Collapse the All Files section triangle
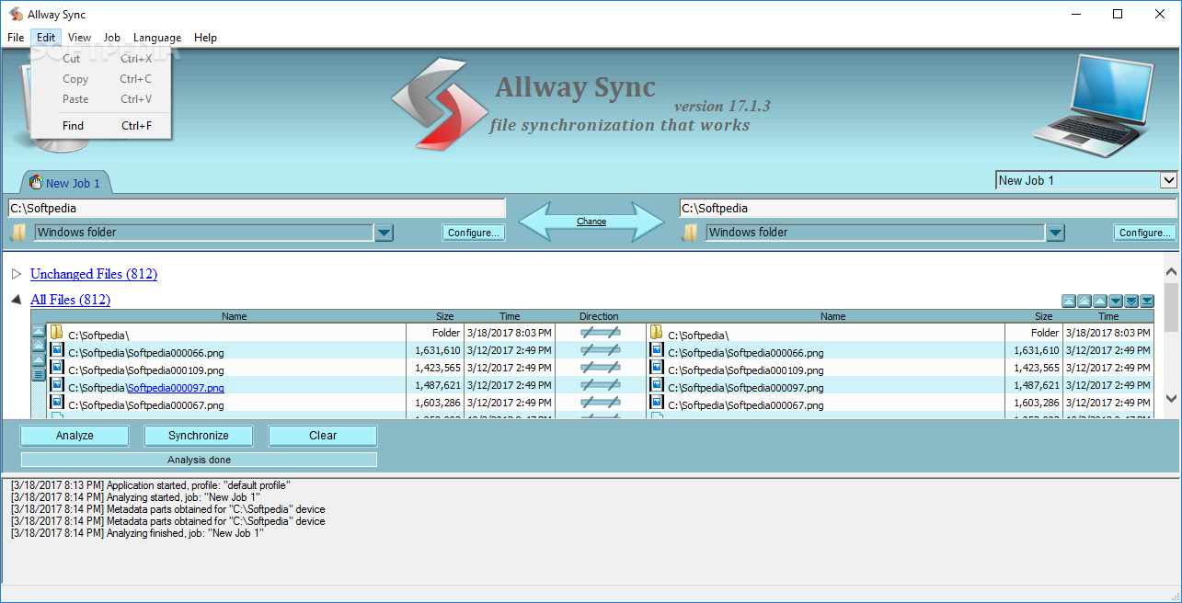 coord(17,300)
